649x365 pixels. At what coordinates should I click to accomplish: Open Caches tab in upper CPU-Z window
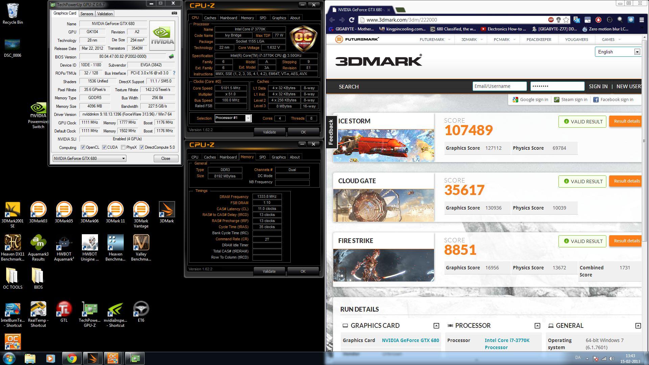click(210, 18)
